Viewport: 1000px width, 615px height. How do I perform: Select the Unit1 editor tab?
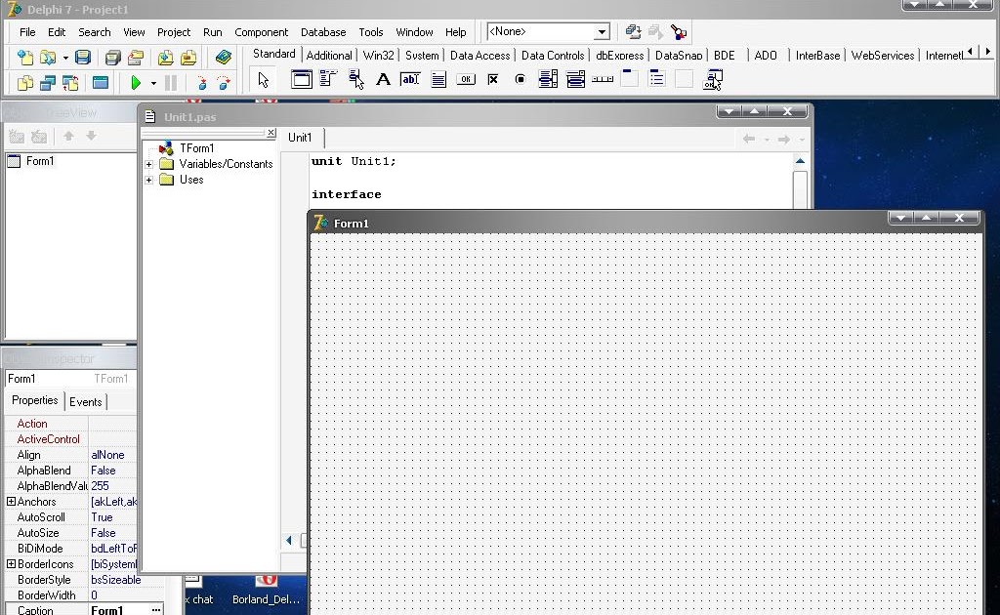(300, 138)
